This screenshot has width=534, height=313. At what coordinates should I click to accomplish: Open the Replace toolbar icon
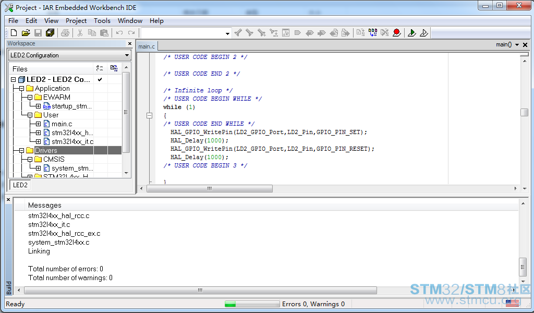[274, 33]
